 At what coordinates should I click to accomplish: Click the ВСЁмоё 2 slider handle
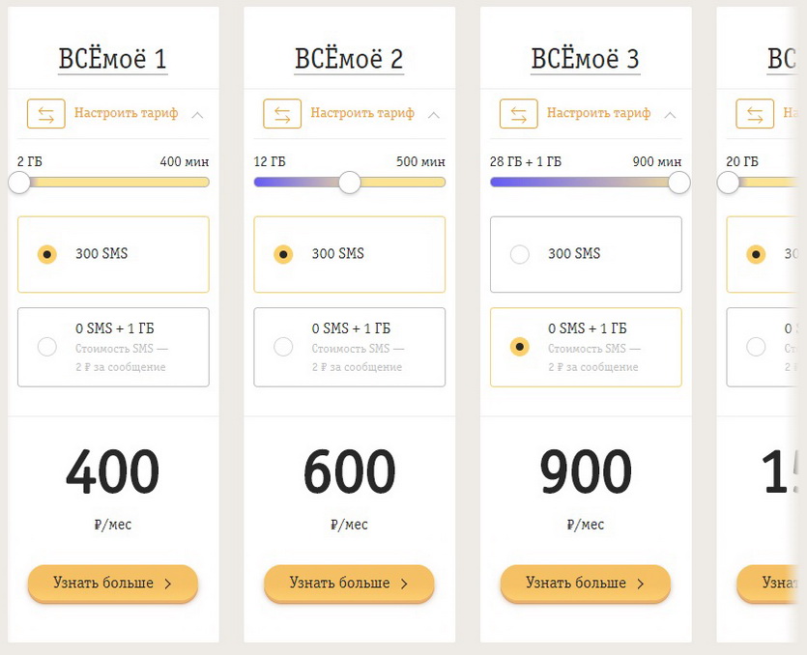click(x=350, y=182)
